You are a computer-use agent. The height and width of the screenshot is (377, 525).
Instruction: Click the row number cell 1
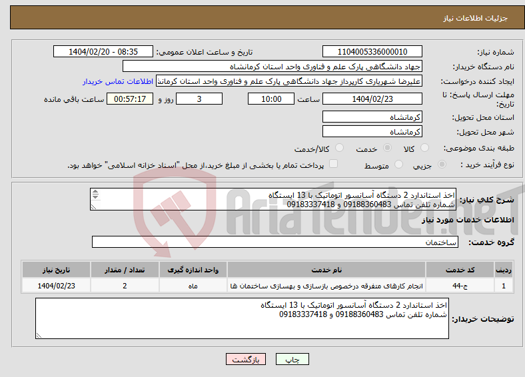pyautogui.click(x=504, y=286)
